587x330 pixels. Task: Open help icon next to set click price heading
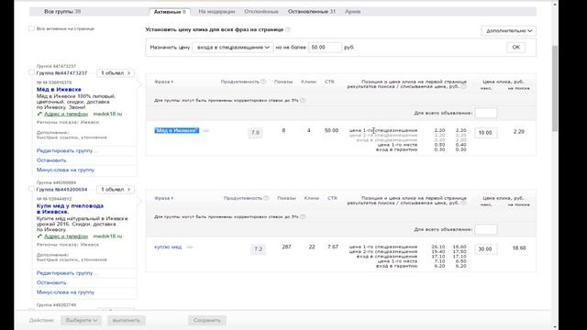click(x=288, y=29)
